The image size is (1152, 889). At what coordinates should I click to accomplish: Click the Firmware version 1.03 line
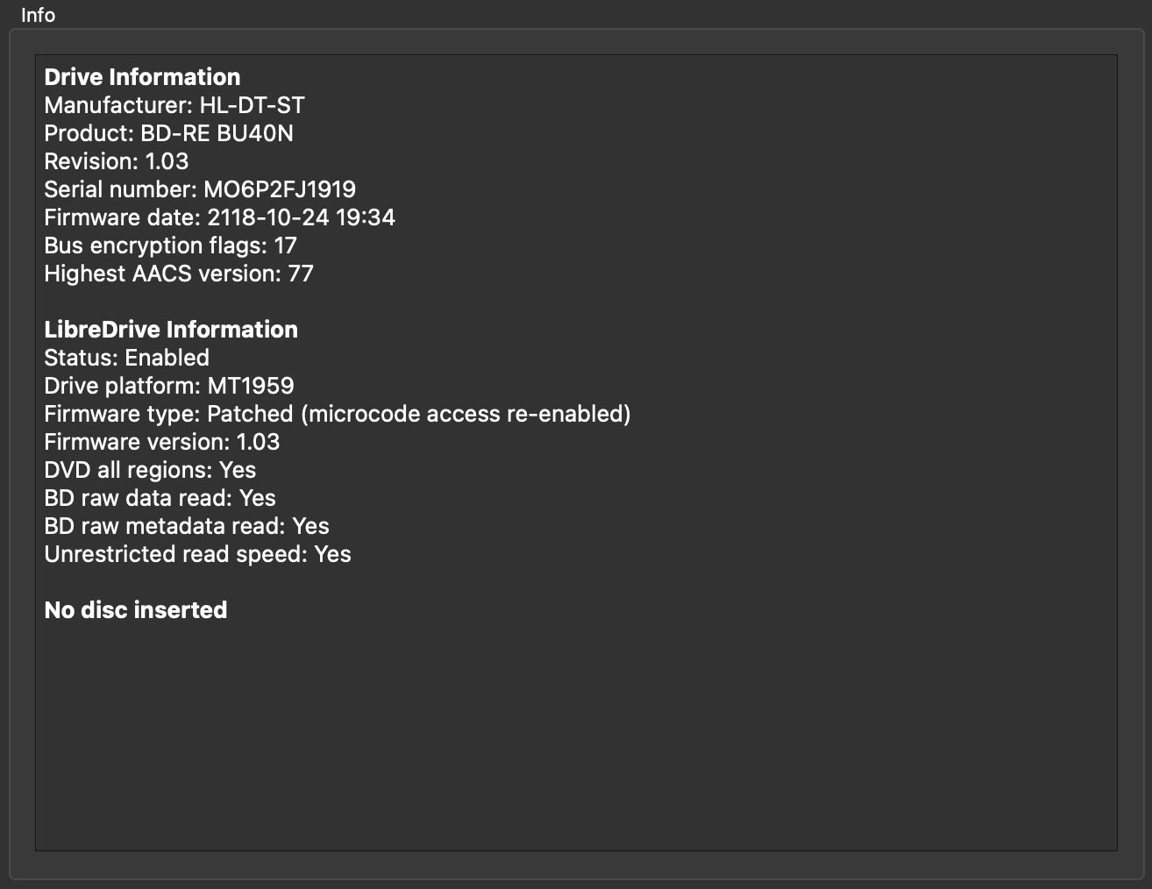tap(162, 442)
